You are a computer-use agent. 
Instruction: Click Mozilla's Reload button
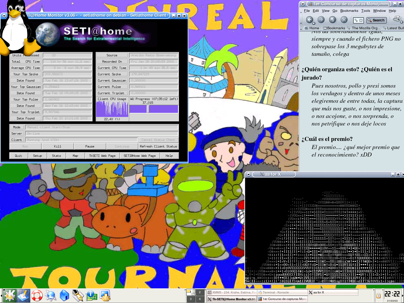tap(333, 20)
